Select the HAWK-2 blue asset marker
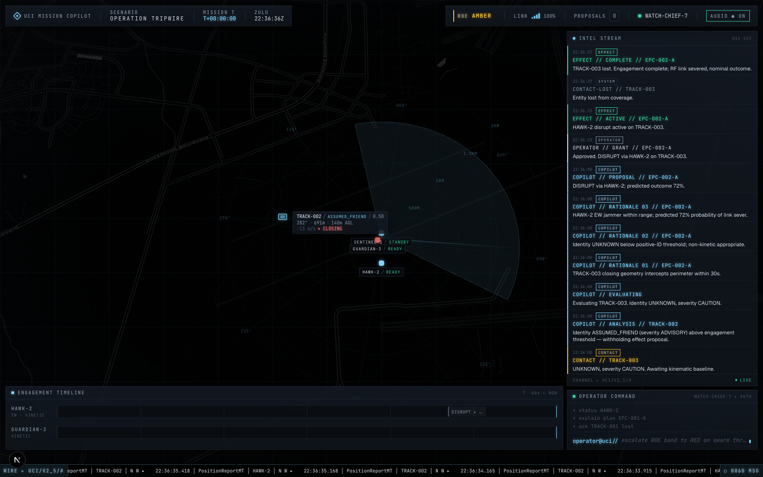The height and width of the screenshot is (477, 763). (381, 263)
